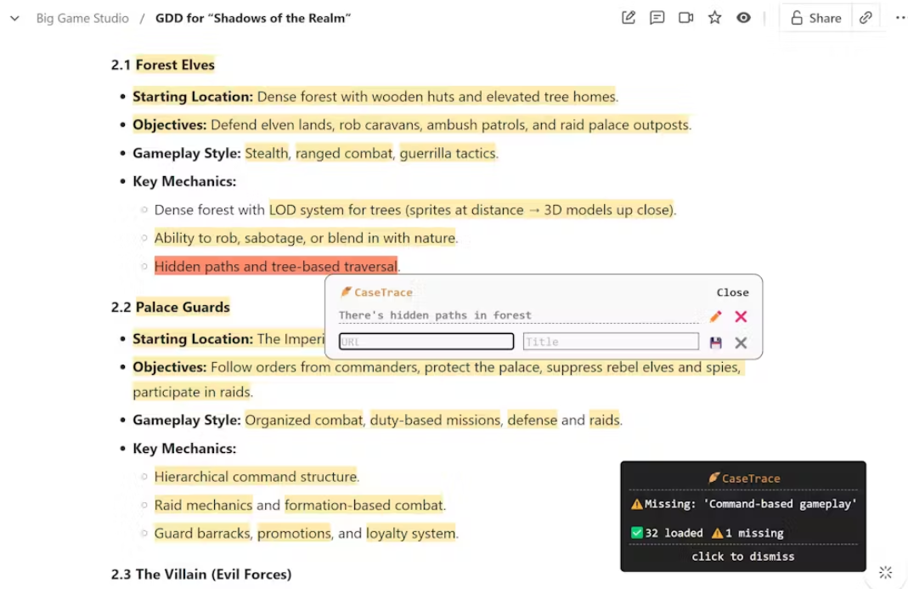Dismiss the CaseTrace notification
908x589 pixels.
(x=743, y=557)
